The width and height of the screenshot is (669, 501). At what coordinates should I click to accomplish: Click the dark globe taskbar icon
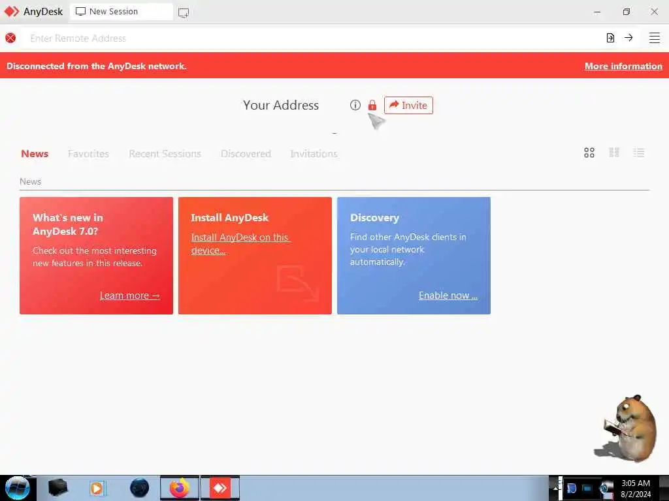pyautogui.click(x=140, y=488)
